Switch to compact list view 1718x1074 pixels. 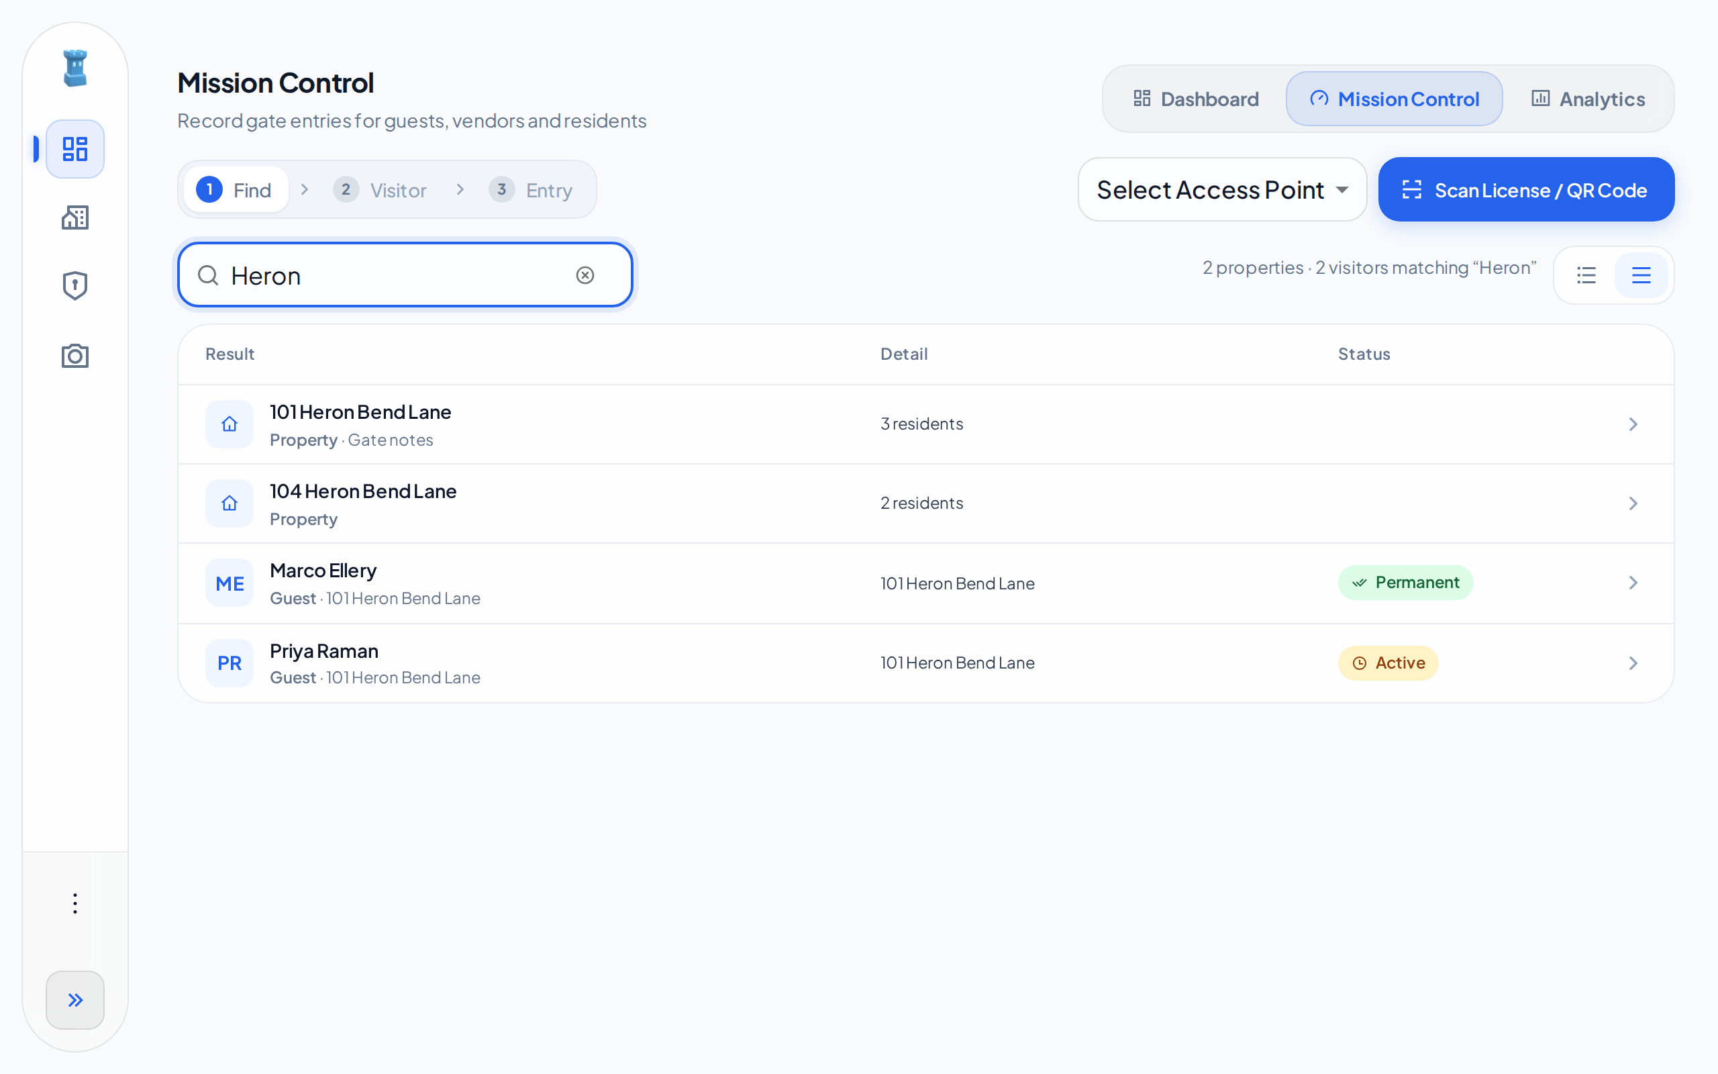coord(1586,275)
